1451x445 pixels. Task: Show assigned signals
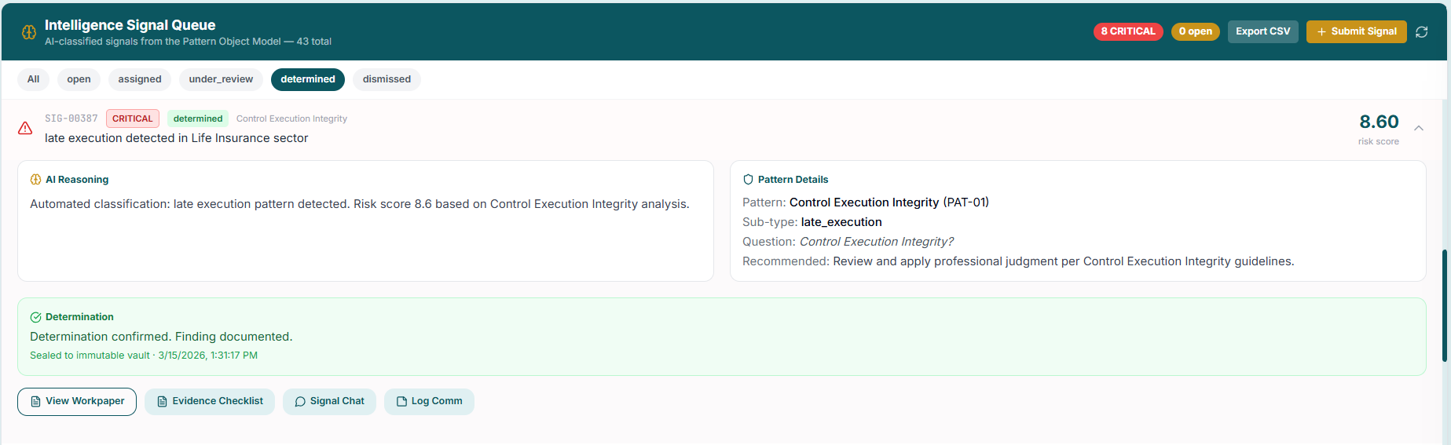(x=140, y=79)
